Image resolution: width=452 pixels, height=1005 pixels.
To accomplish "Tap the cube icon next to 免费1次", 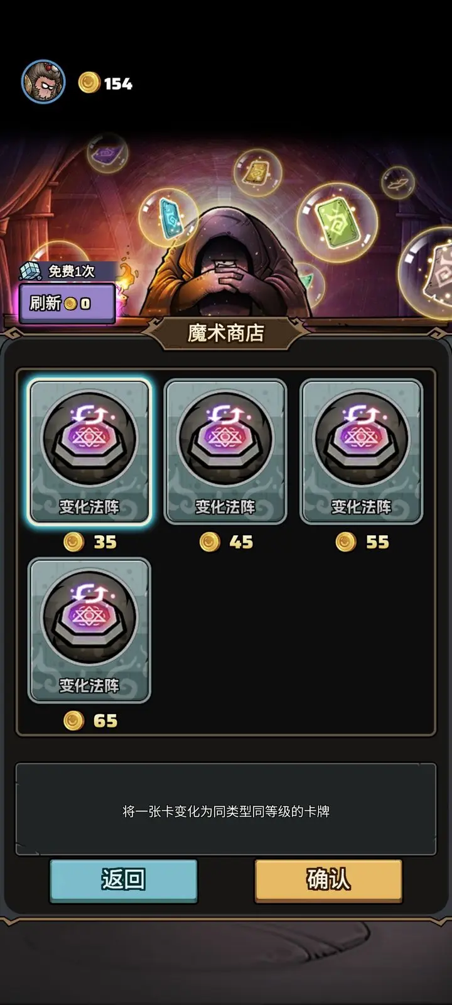I will pos(30,271).
